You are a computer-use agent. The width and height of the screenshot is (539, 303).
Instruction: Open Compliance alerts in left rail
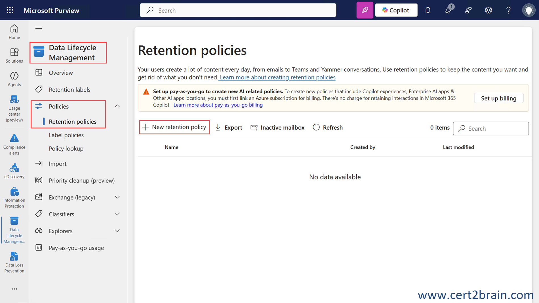[x=14, y=145]
